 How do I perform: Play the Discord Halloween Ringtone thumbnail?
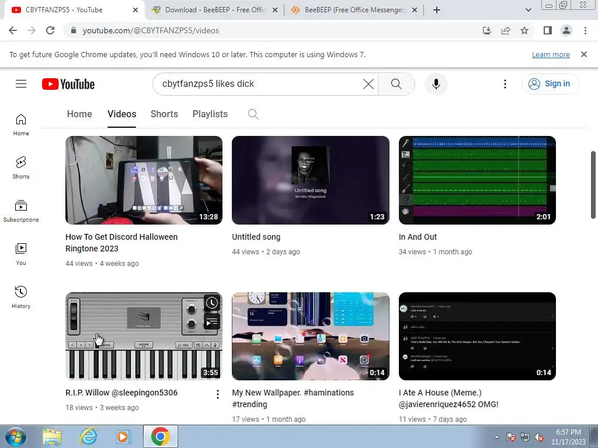(x=144, y=180)
